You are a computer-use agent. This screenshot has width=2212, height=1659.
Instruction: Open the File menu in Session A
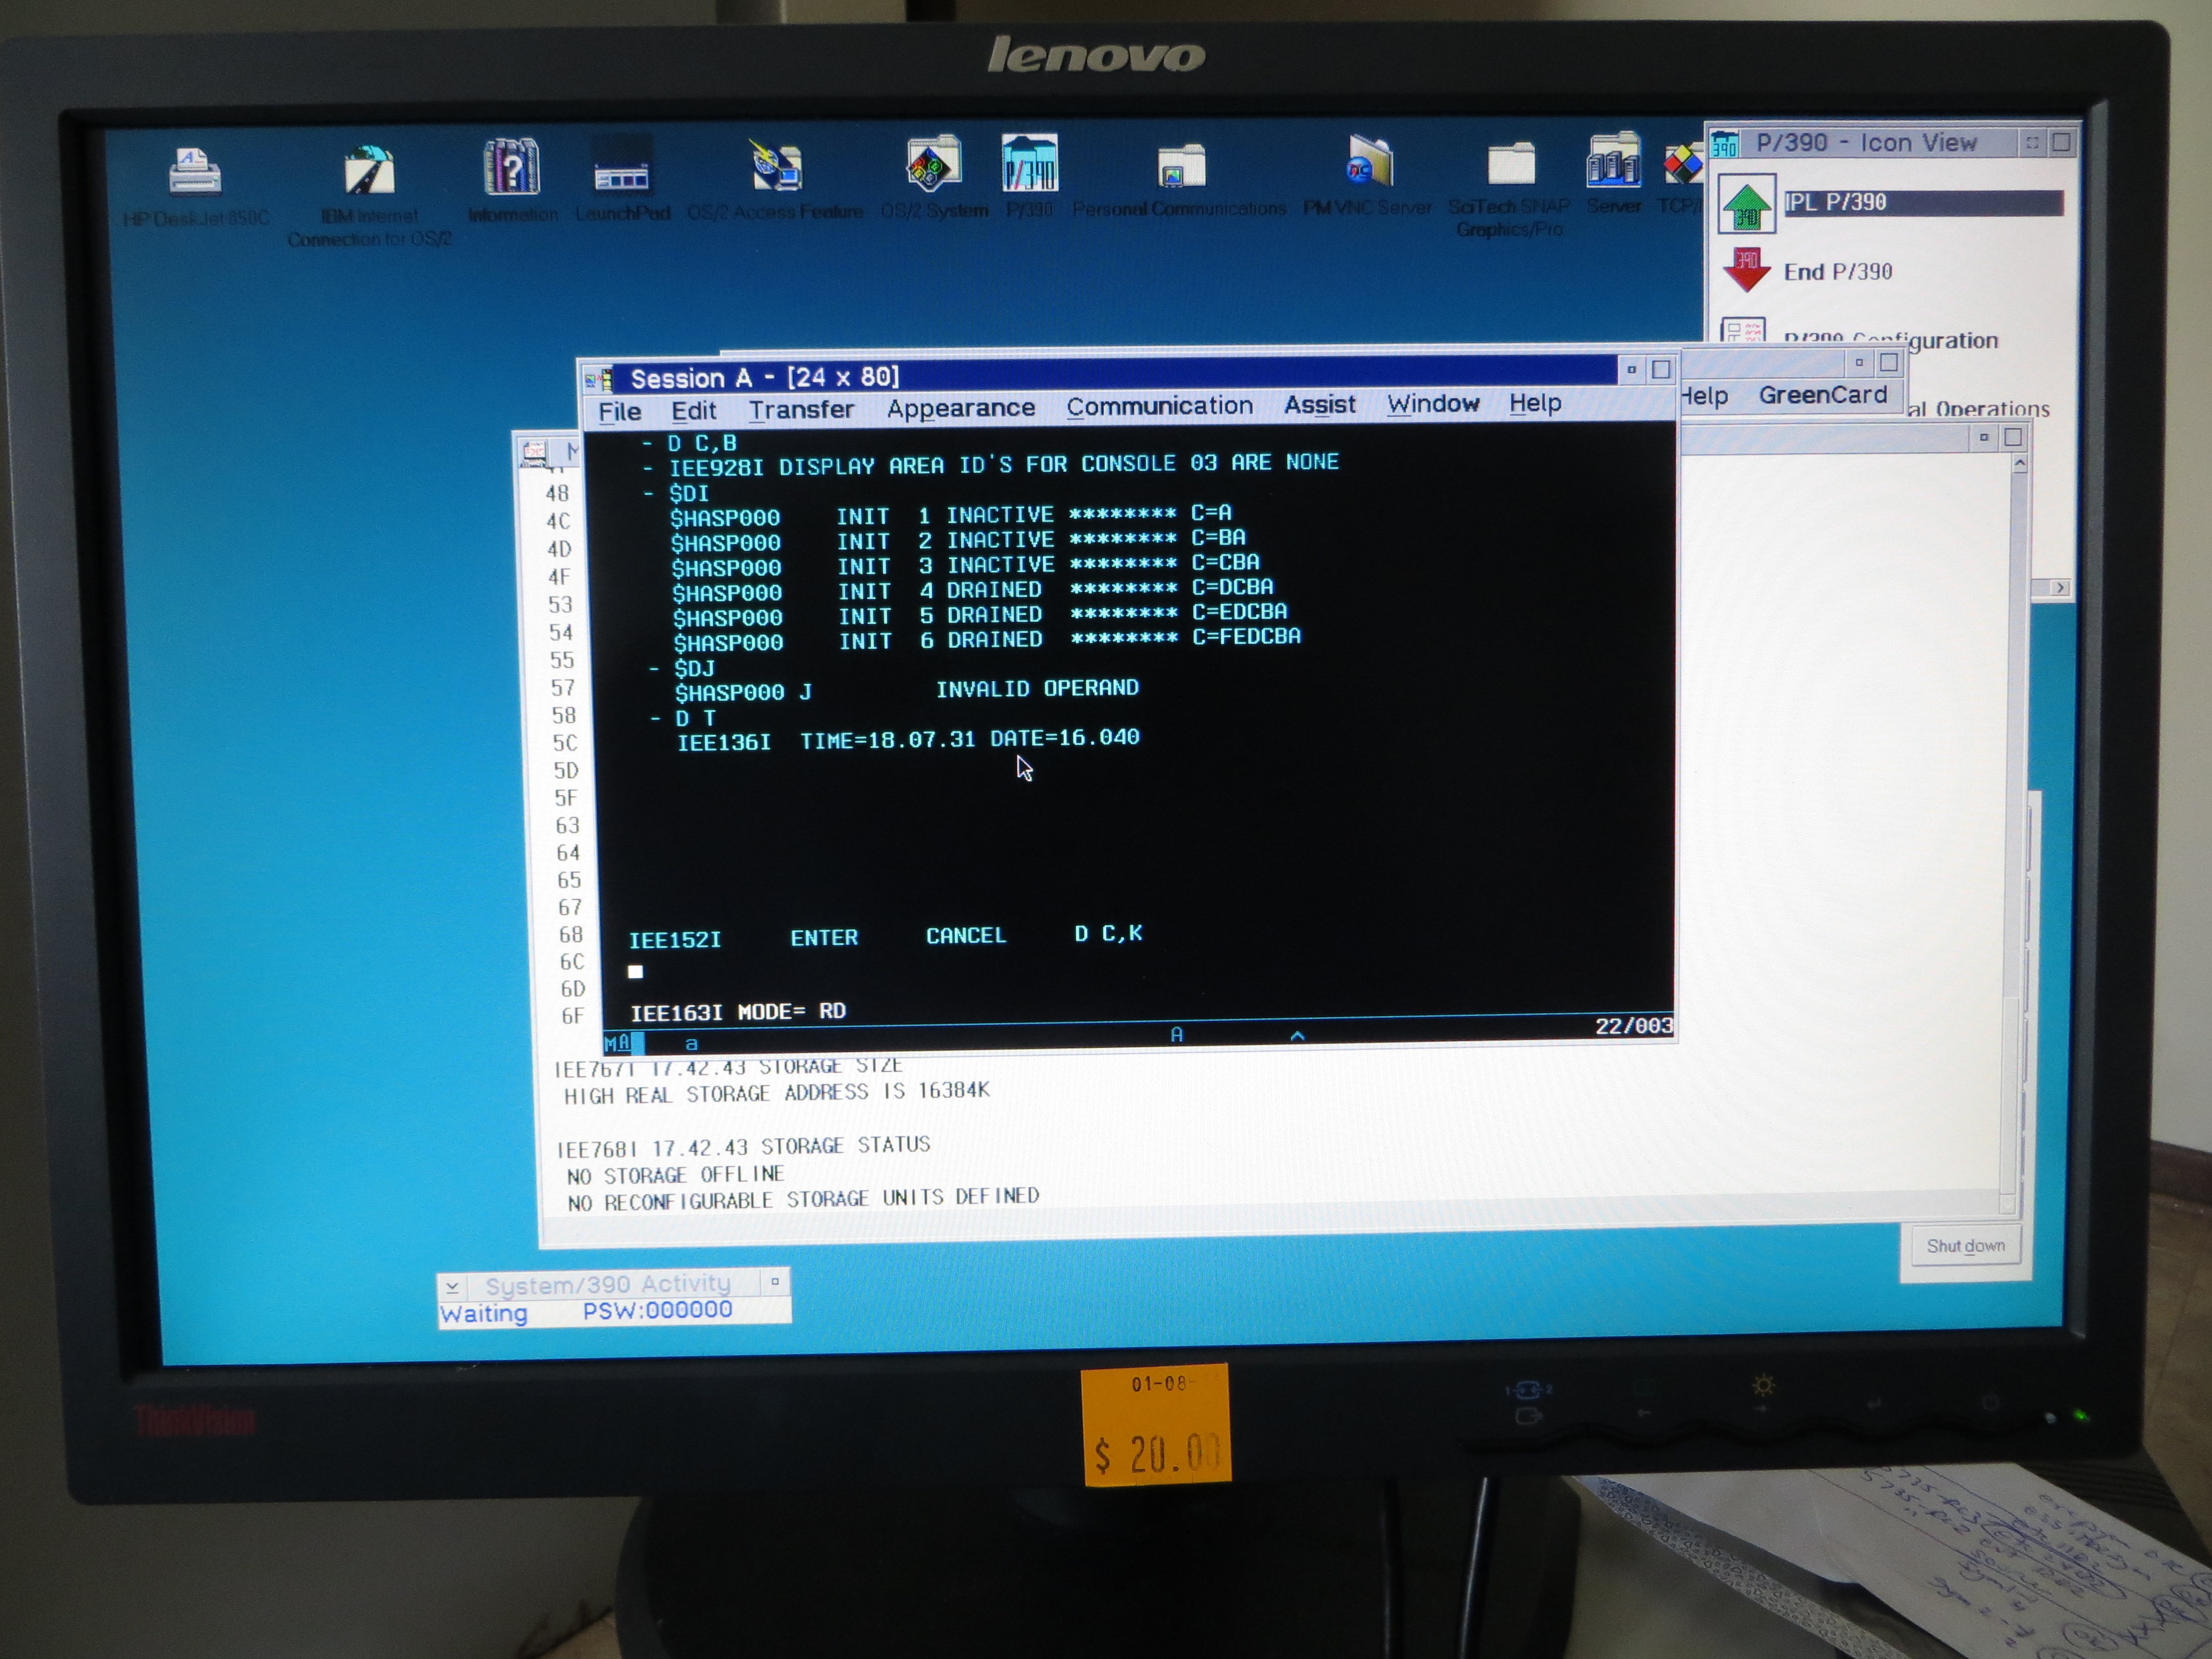click(619, 412)
